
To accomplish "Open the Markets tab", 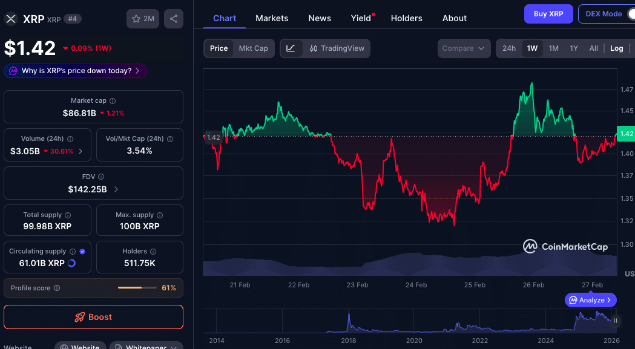I will (x=272, y=18).
